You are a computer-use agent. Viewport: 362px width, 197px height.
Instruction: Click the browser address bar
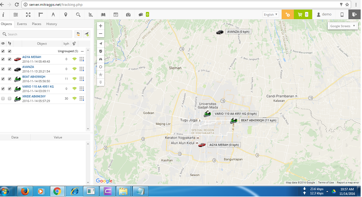(x=180, y=5)
